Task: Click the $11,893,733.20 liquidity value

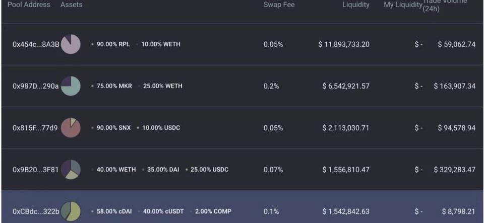Action: tap(344, 44)
